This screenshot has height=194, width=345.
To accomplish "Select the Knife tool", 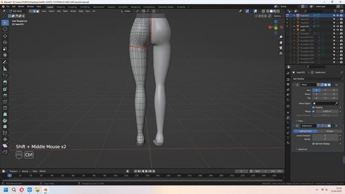I will click(5, 108).
